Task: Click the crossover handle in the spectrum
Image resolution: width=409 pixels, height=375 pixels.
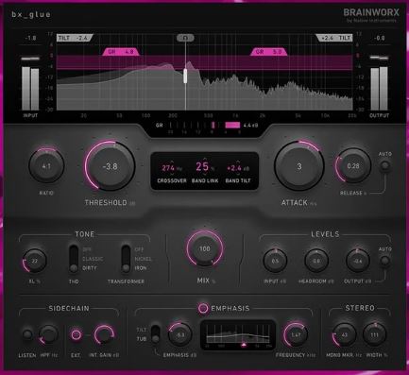Action: (x=185, y=76)
